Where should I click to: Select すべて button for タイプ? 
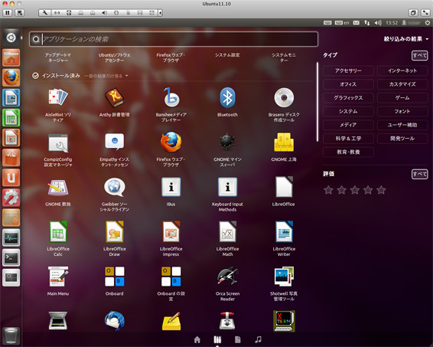(x=419, y=56)
